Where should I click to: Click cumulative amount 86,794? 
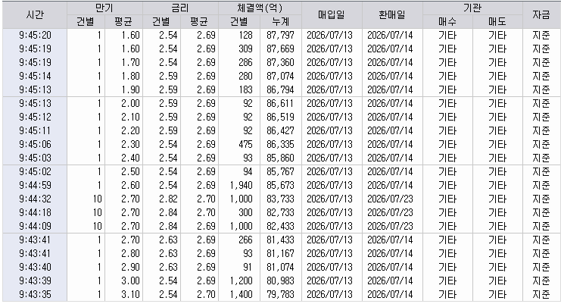pos(280,89)
